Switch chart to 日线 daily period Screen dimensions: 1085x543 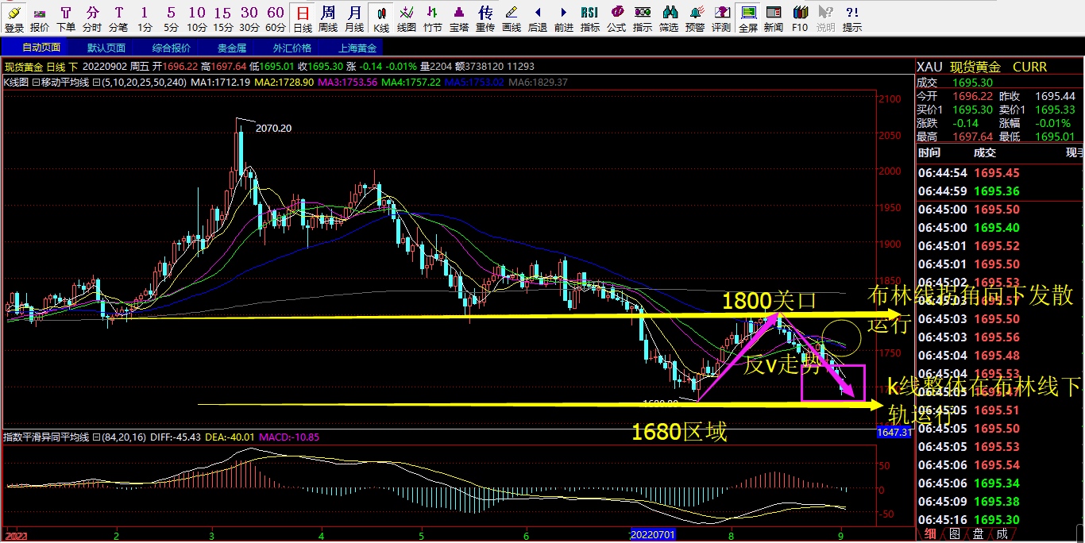(303, 17)
